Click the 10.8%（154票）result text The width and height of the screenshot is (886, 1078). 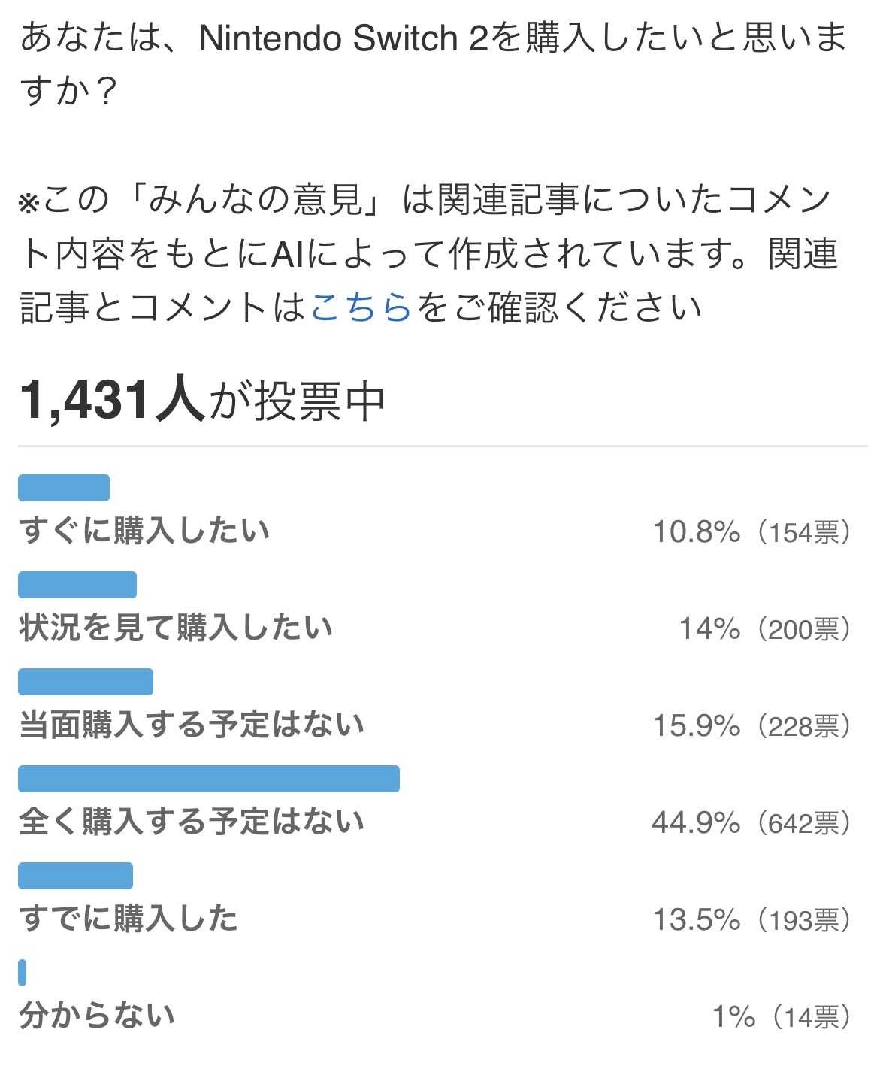pos(752,532)
